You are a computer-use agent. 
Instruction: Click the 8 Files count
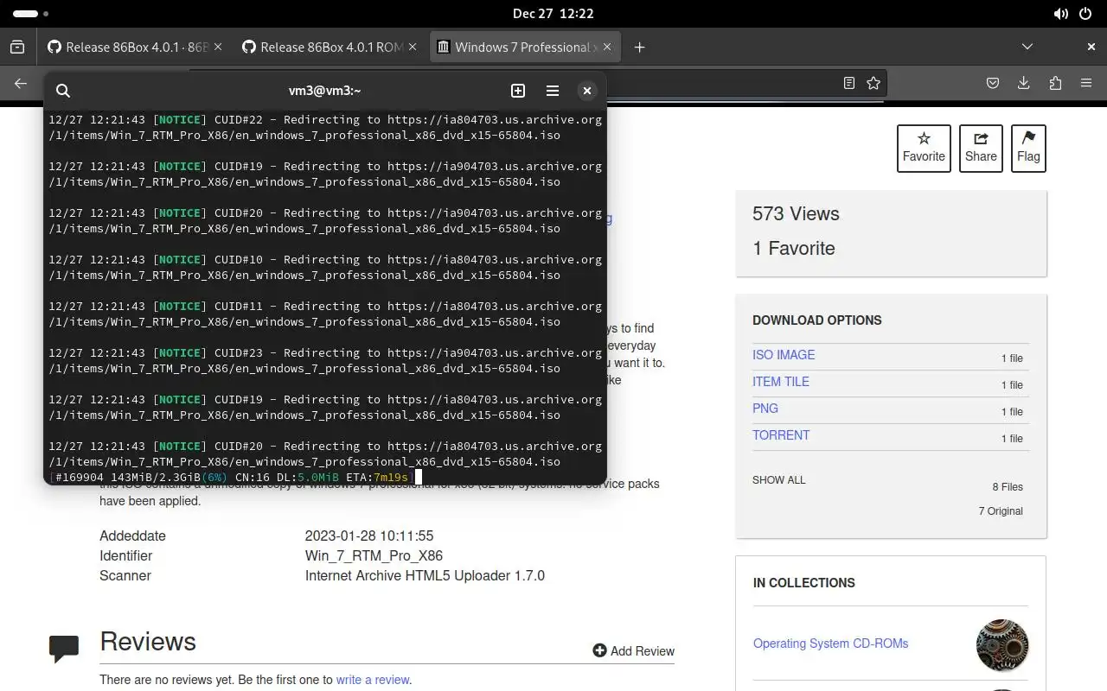tap(1008, 487)
